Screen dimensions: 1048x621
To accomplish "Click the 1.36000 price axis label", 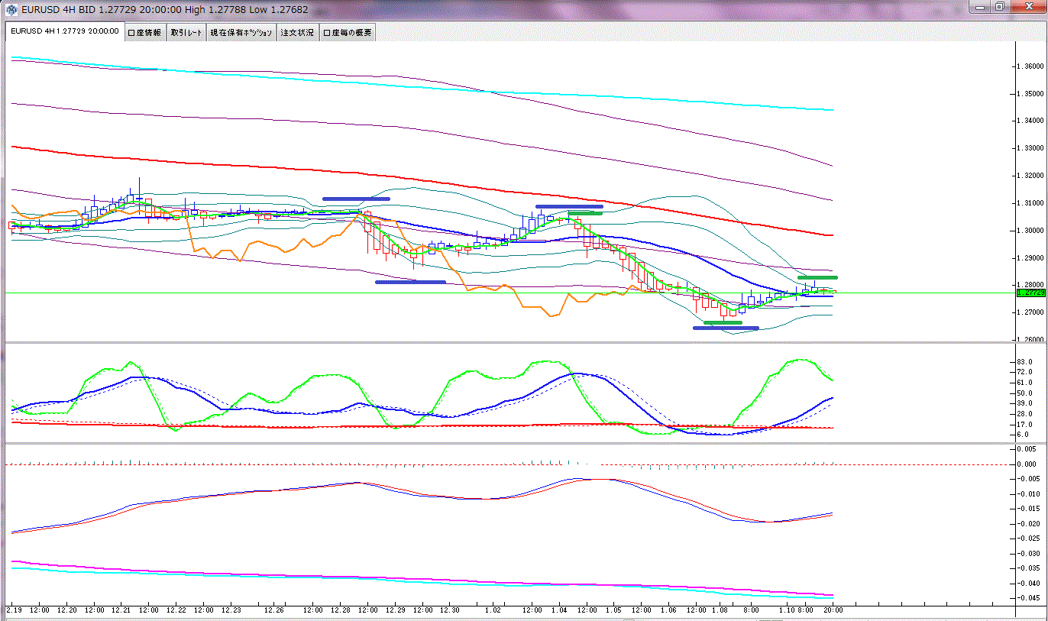I will [x=1030, y=66].
